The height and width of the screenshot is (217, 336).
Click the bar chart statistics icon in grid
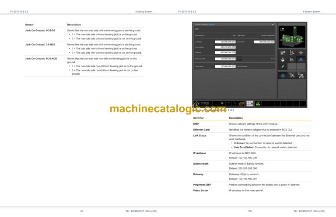(292, 60)
